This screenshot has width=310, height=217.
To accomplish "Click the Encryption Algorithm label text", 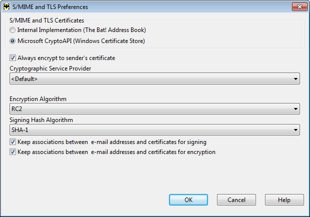I will click(38, 99).
